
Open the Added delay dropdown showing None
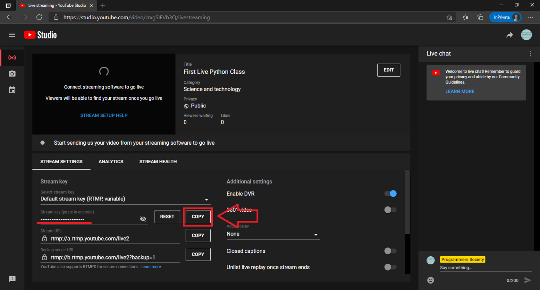tap(316, 235)
